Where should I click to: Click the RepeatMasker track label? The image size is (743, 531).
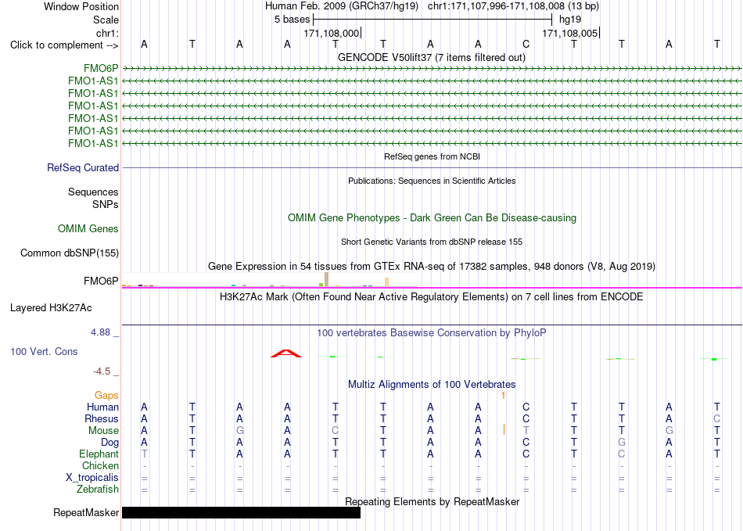(x=86, y=512)
